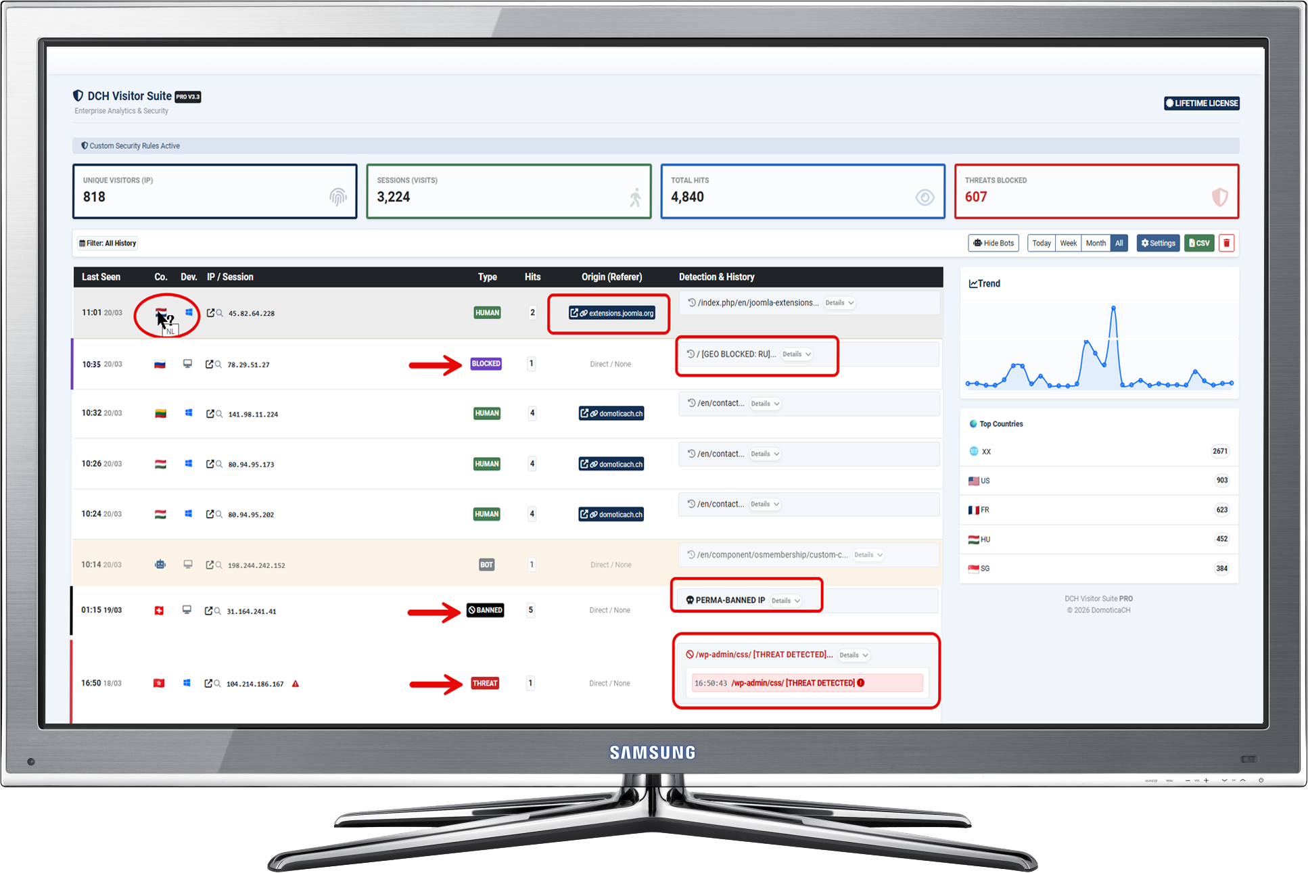The width and height of the screenshot is (1308, 873).
Task: Click the Windows device icon for 141.98.11.224
Action: point(188,413)
